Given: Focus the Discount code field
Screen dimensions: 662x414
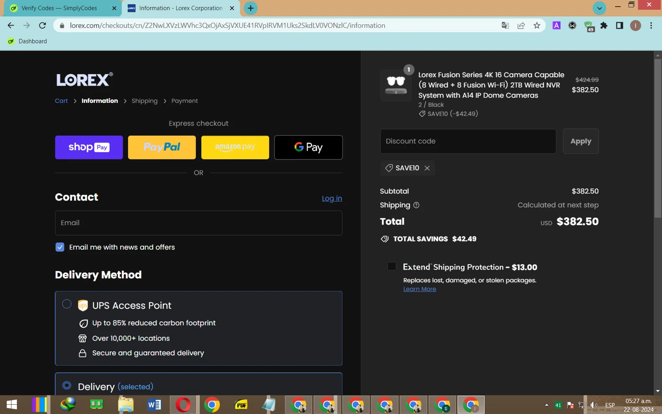Looking at the screenshot, I should coord(468,141).
